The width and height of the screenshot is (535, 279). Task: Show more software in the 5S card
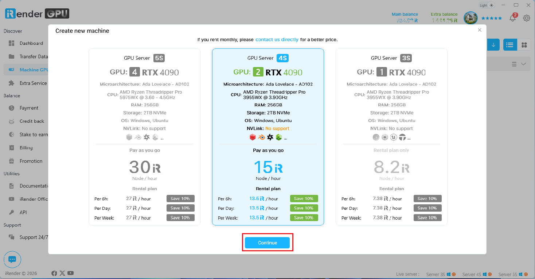coord(162,138)
